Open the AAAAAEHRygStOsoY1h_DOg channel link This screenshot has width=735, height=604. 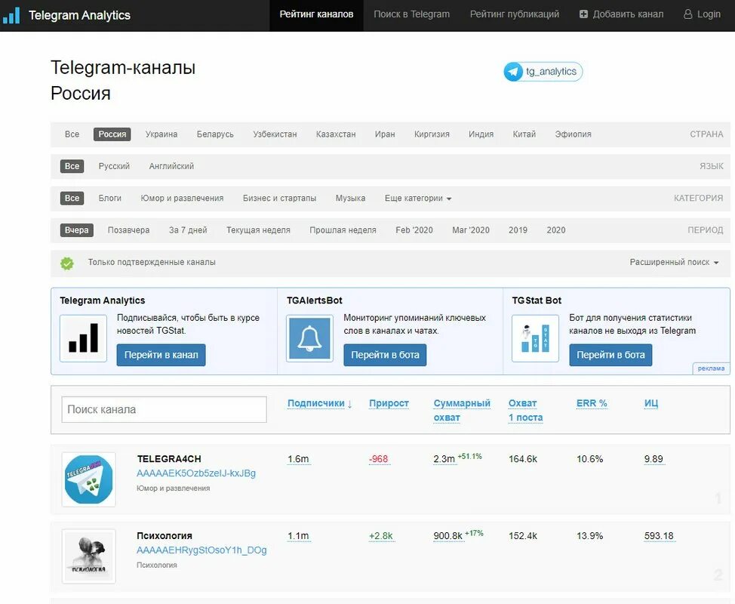click(x=201, y=550)
